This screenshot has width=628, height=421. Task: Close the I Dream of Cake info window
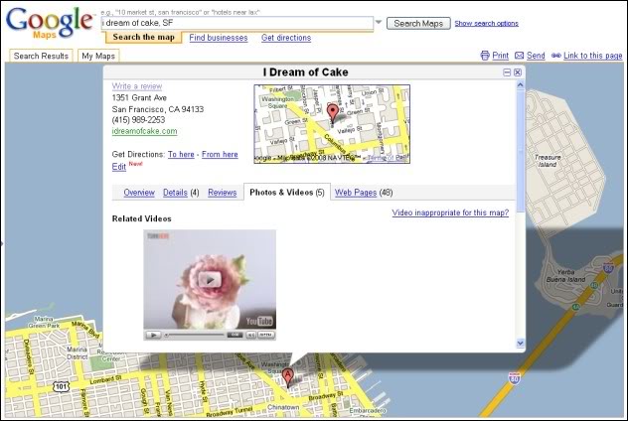point(518,72)
